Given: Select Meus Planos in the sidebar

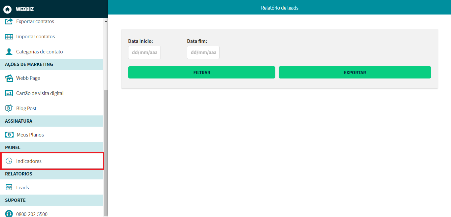Looking at the screenshot, I should (x=30, y=135).
